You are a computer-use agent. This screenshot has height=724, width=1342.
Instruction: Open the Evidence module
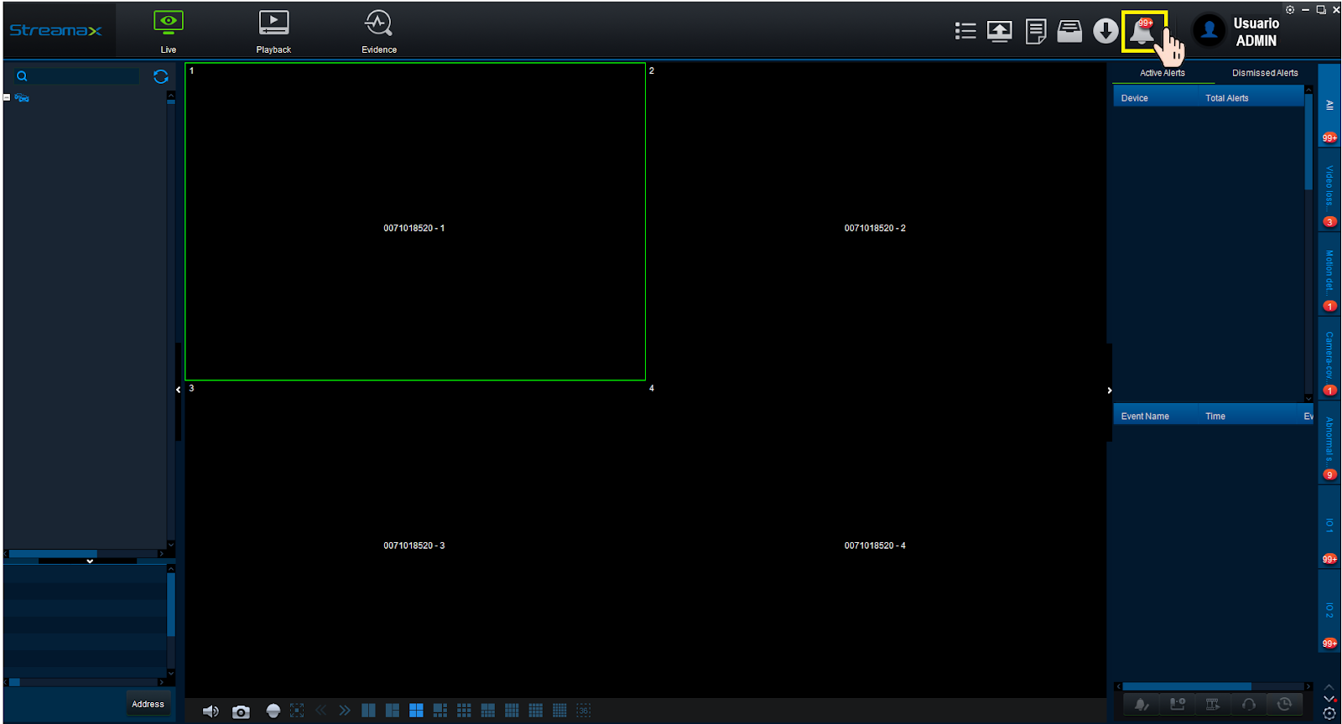click(379, 32)
